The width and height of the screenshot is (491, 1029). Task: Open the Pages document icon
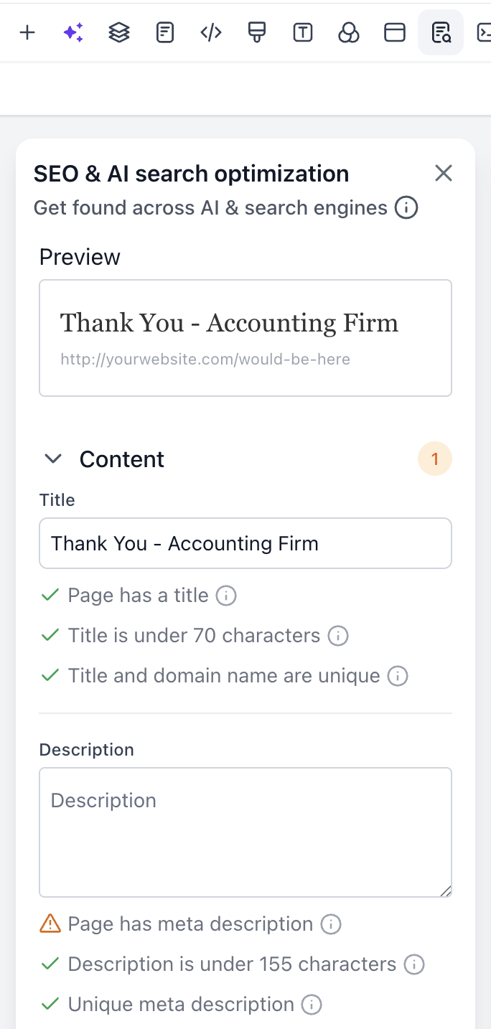coord(164,32)
